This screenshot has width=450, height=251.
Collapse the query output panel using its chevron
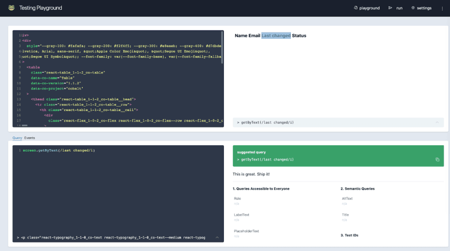point(217,237)
